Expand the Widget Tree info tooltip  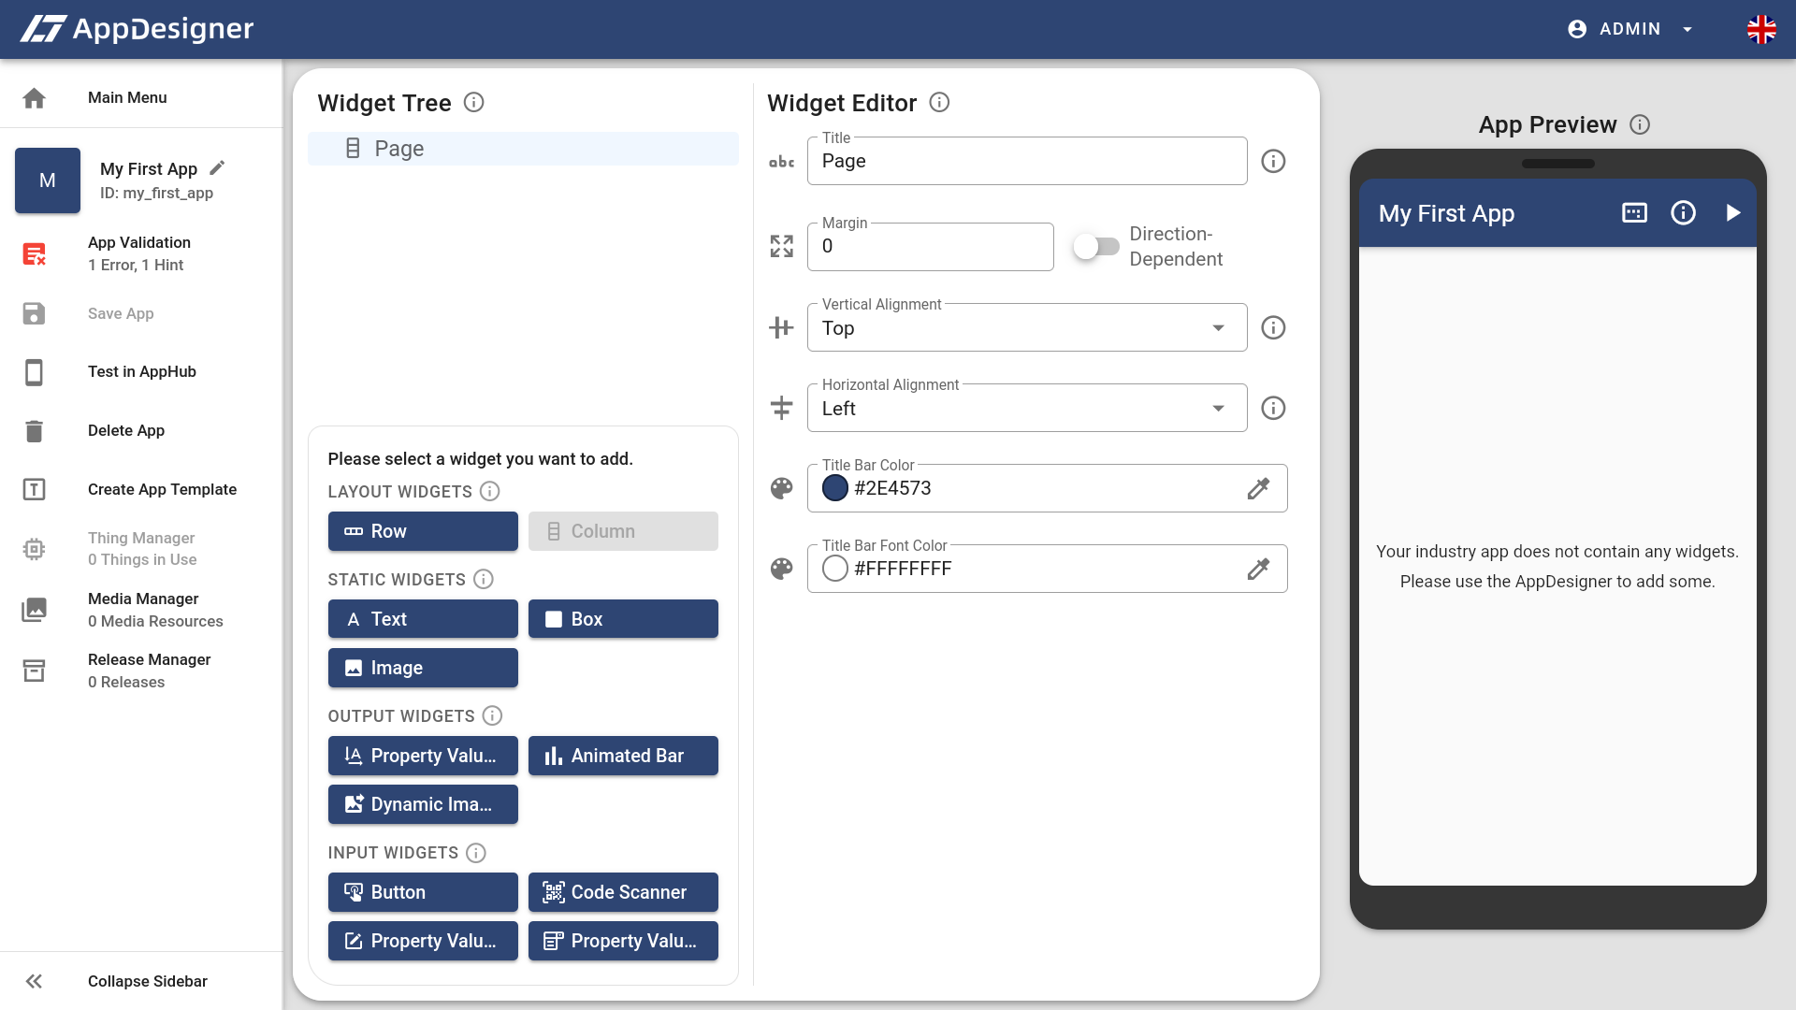pyautogui.click(x=475, y=102)
